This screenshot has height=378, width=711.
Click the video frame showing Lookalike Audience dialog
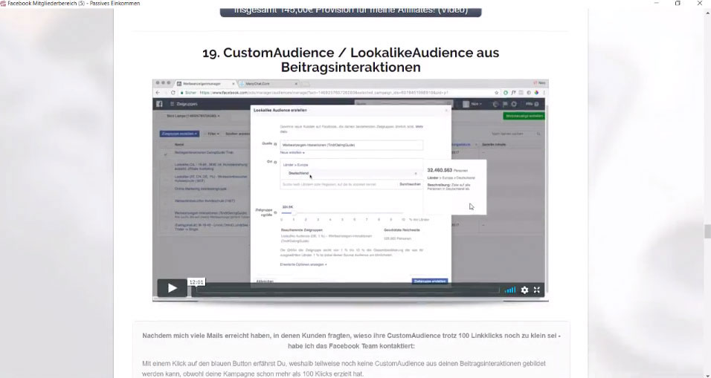coord(350,190)
